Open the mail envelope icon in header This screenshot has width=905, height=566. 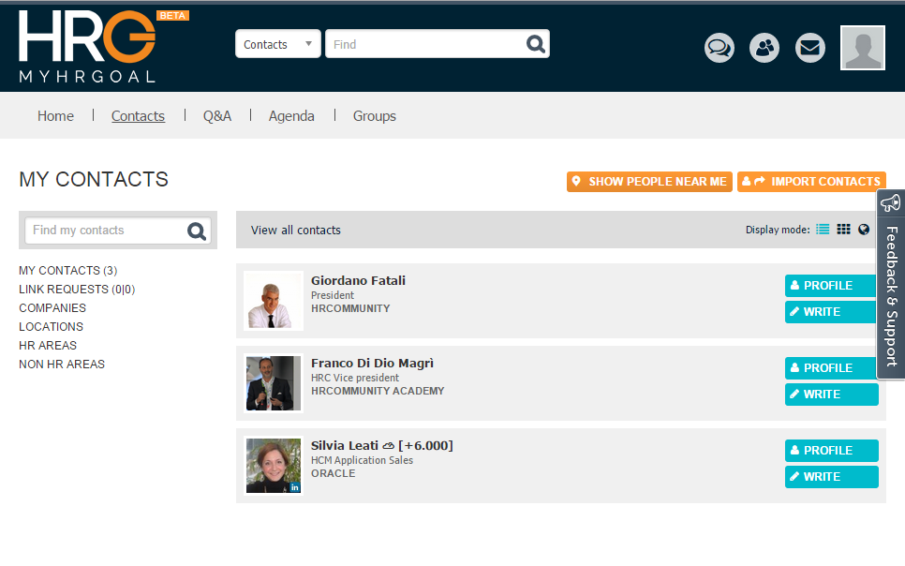[810, 48]
